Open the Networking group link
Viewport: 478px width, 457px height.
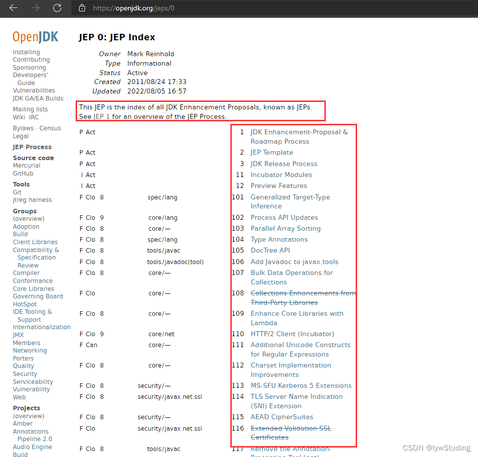30,351
